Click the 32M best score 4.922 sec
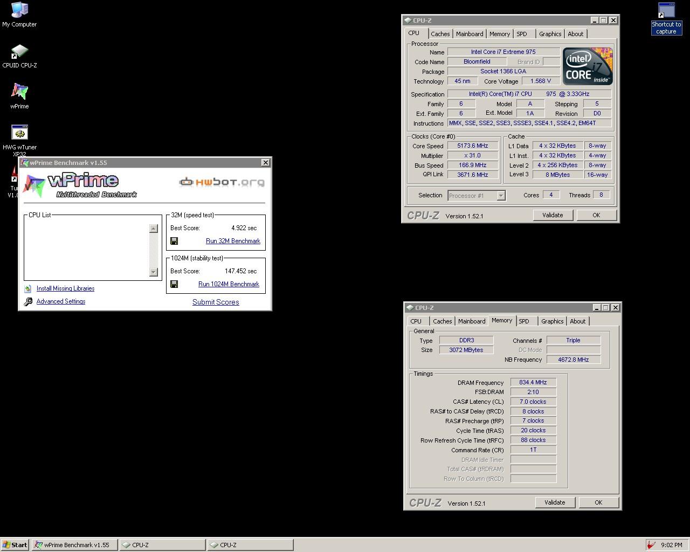The image size is (690, 552). pos(244,228)
